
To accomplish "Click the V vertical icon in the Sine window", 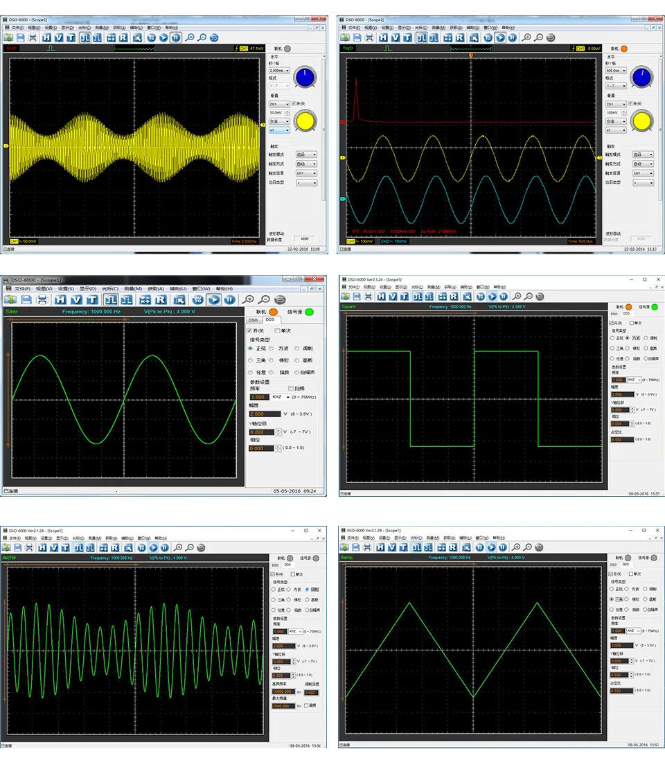I will (x=76, y=300).
